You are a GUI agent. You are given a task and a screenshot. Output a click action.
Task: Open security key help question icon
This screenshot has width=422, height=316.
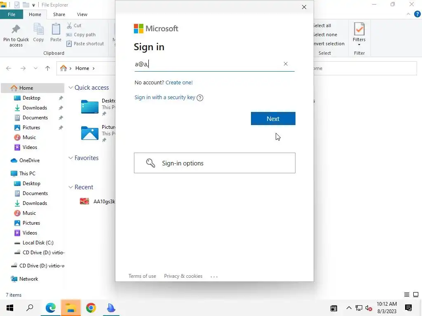[200, 98]
